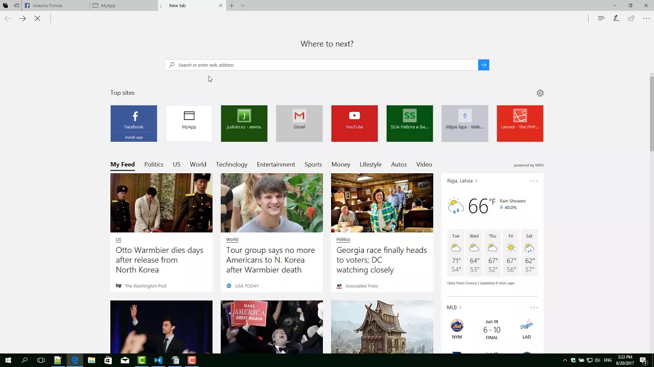
Task: Show hidden system tray icons
Action: (x=565, y=360)
